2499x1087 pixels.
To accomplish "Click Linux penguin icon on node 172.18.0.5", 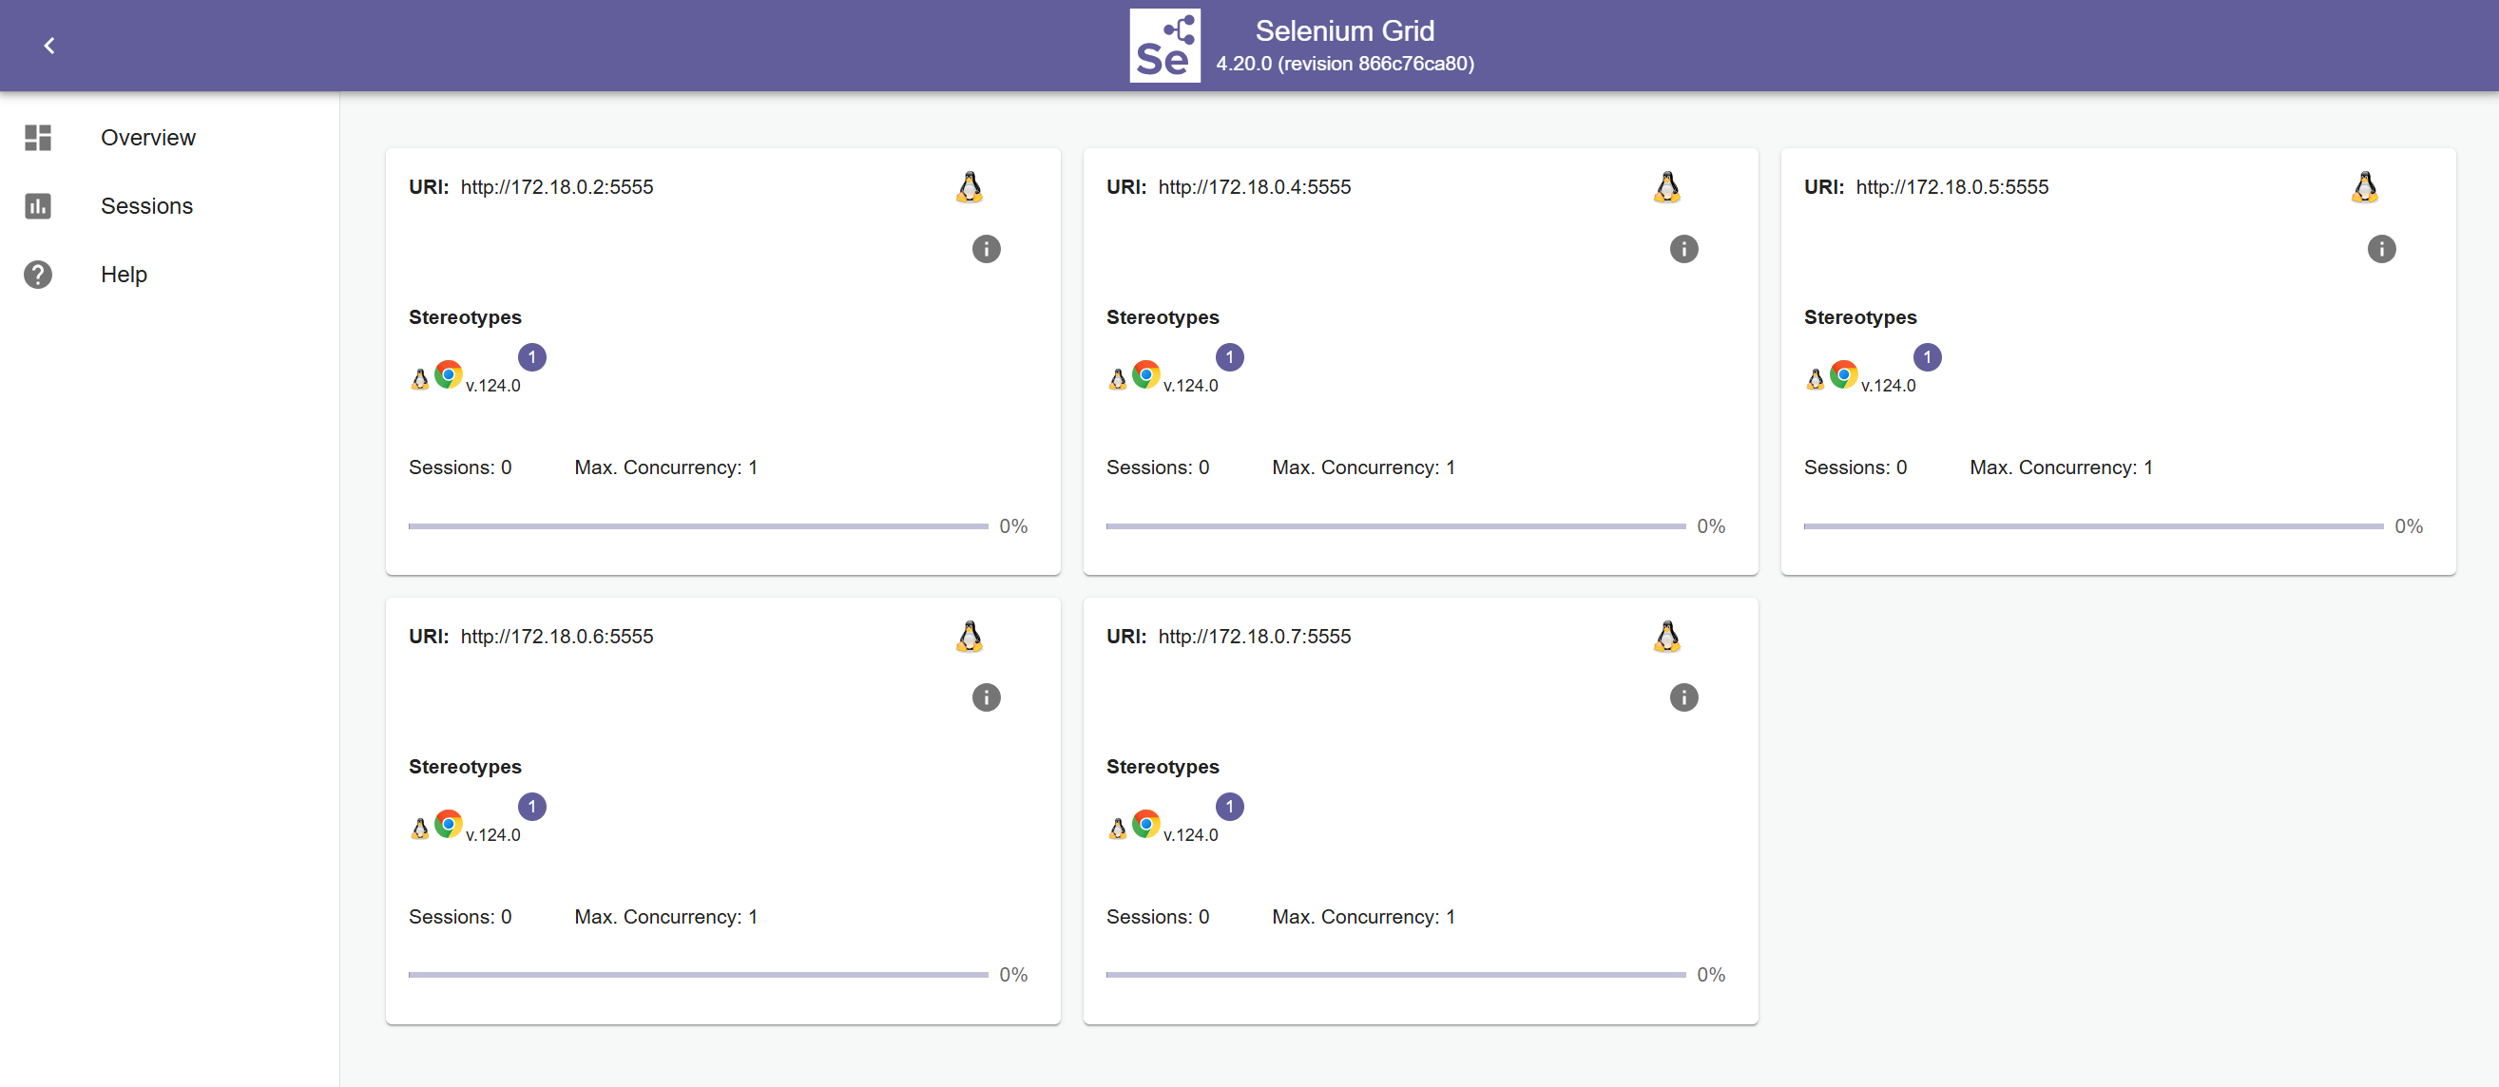I will pos(2364,187).
